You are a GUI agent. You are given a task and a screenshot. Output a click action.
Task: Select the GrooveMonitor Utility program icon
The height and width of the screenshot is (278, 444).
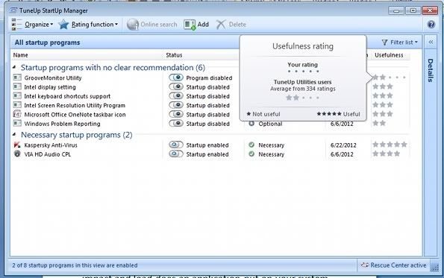pos(17,78)
